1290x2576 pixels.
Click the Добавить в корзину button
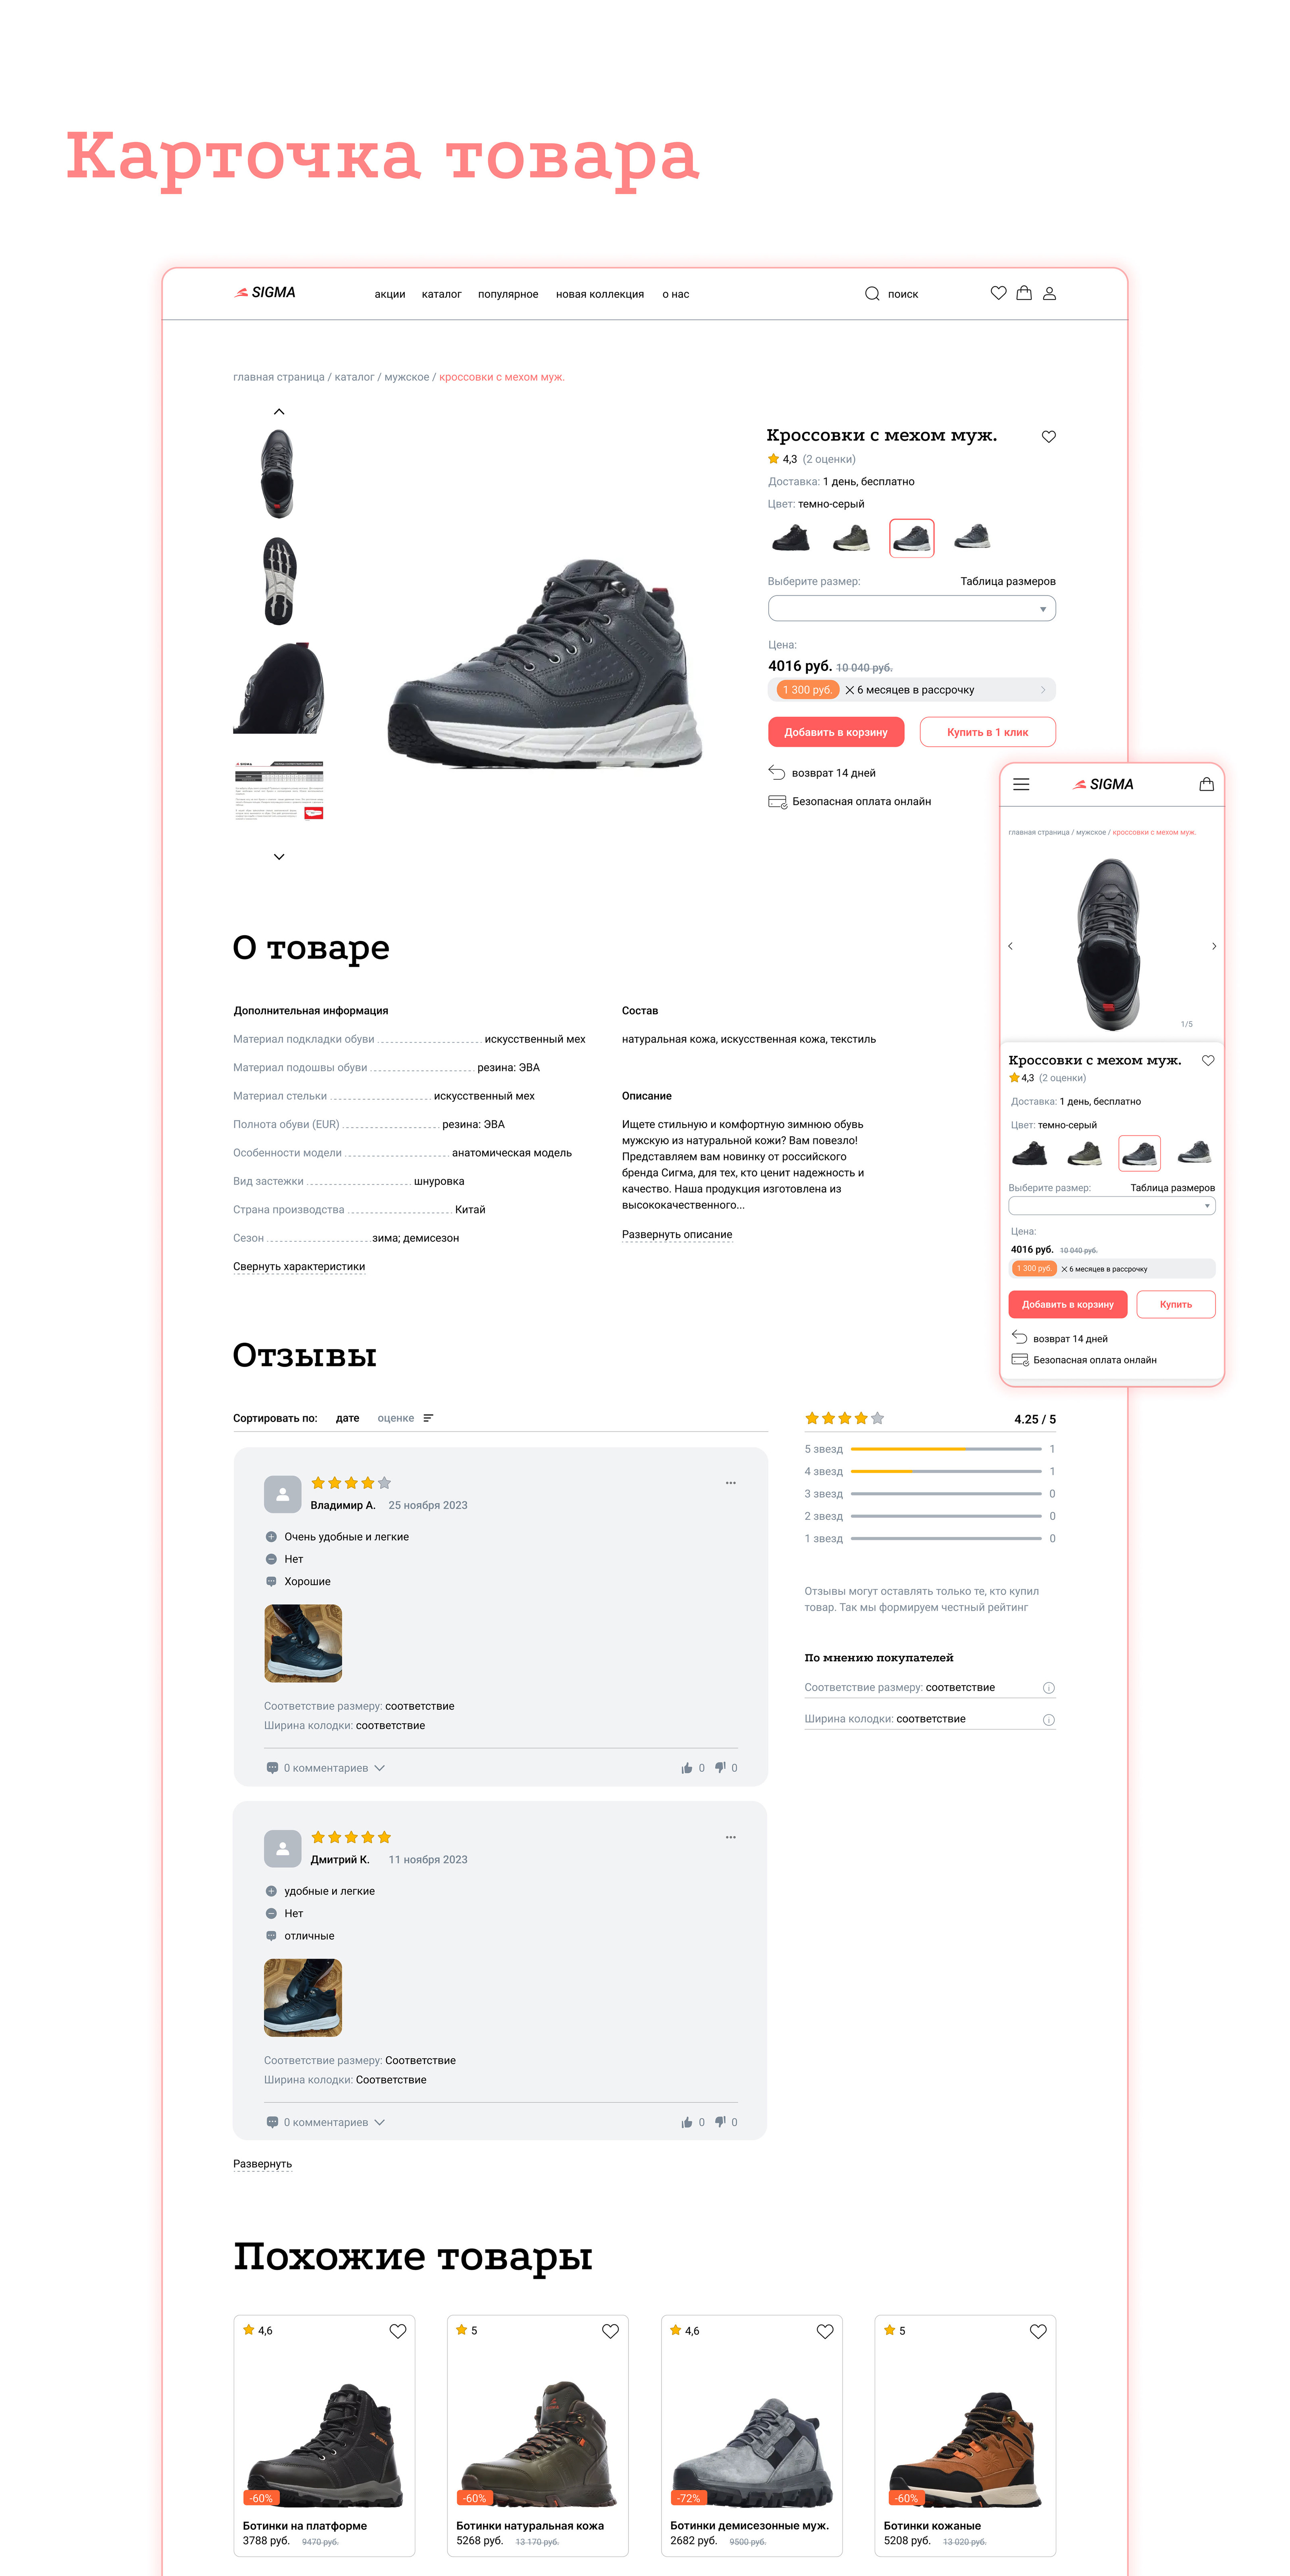[x=835, y=732]
